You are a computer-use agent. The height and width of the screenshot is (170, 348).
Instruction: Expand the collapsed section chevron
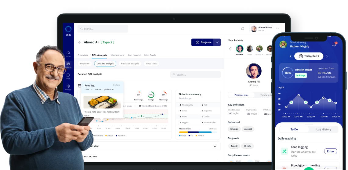click(x=215, y=146)
